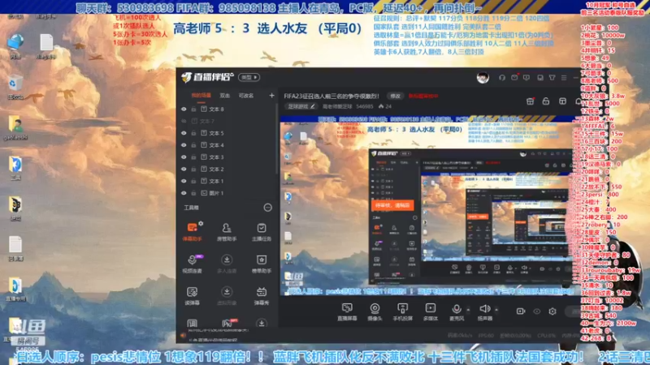Click the record camera icon in bottom bar
650x365 pixels.
(521, 311)
